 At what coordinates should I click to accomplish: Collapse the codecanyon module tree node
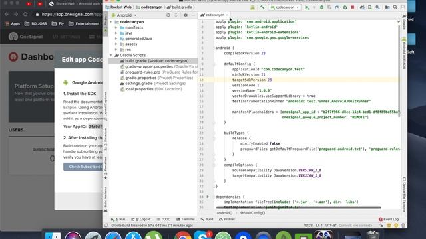(111, 22)
